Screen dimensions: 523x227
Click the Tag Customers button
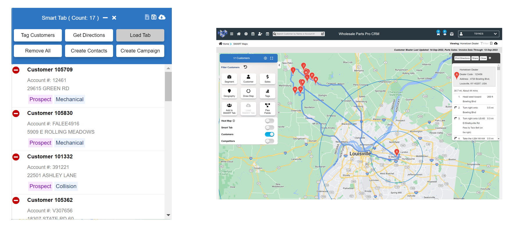(38, 35)
